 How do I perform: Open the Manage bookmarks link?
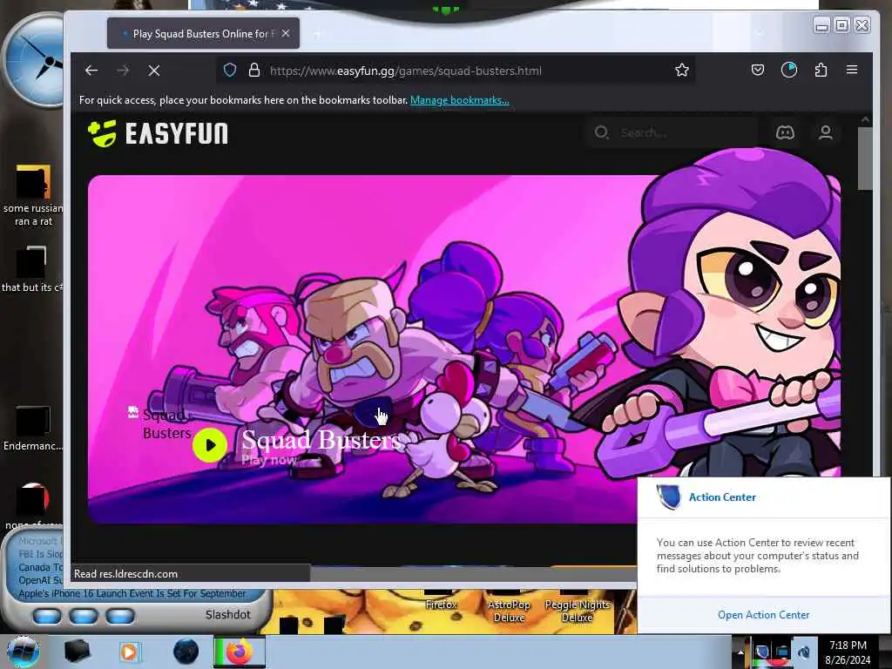click(460, 100)
